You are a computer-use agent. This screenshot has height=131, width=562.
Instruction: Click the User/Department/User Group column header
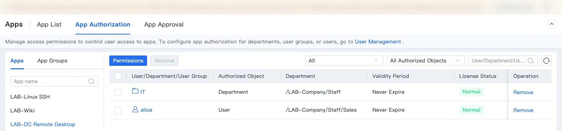169,76
